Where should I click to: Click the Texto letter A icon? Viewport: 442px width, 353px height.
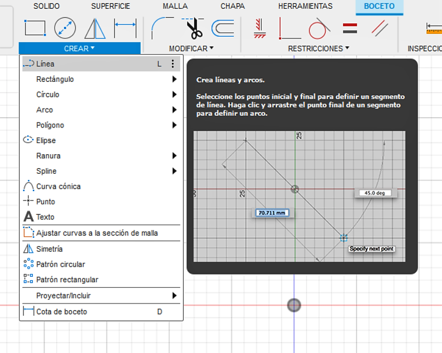click(28, 217)
